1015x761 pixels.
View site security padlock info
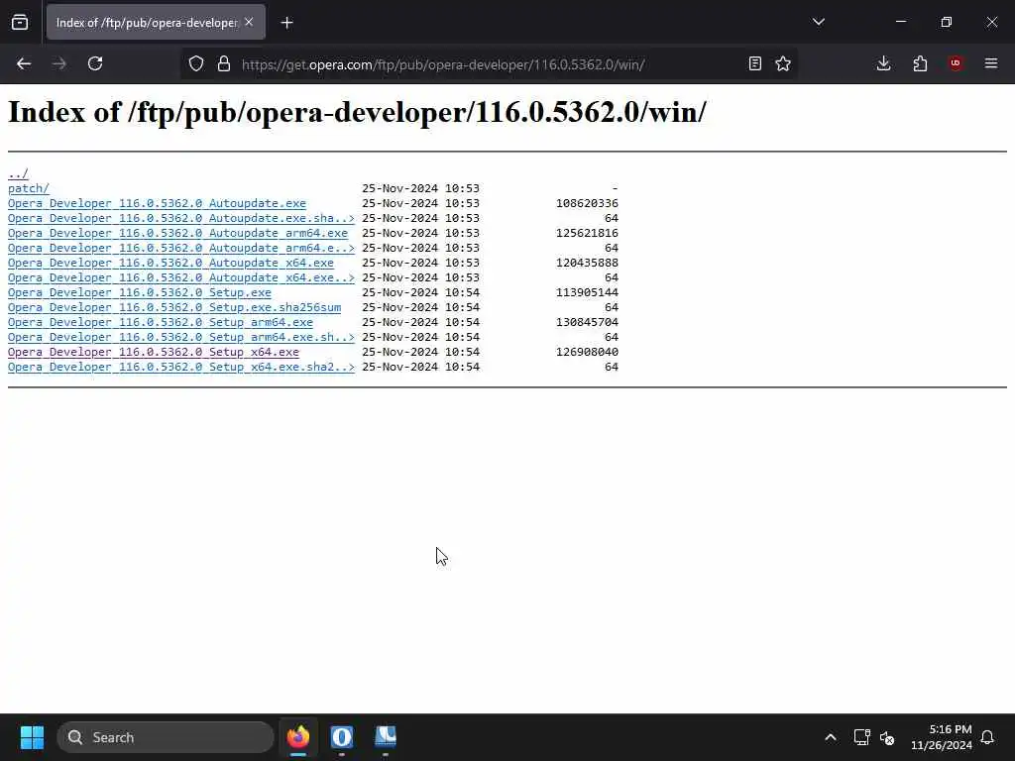tap(224, 63)
